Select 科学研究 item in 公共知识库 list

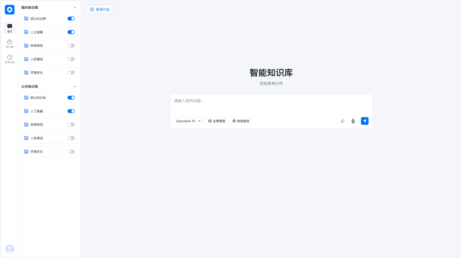pos(37,124)
